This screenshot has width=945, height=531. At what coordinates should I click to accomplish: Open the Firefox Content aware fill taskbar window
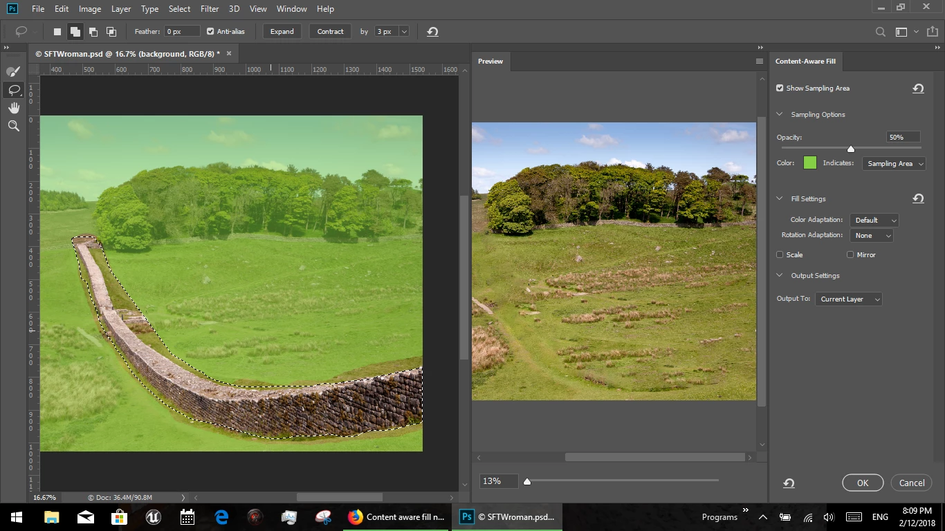point(396,517)
